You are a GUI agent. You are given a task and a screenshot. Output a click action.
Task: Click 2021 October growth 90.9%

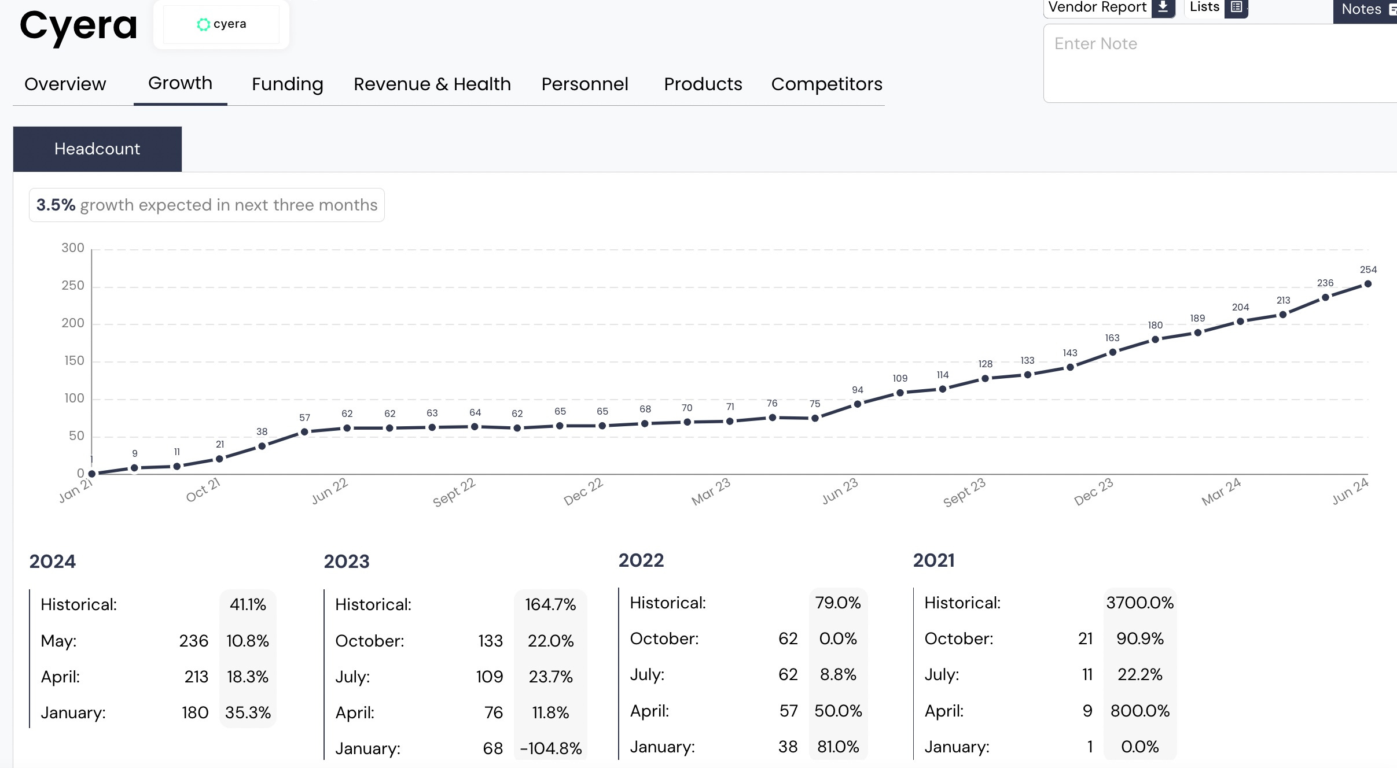point(1140,638)
